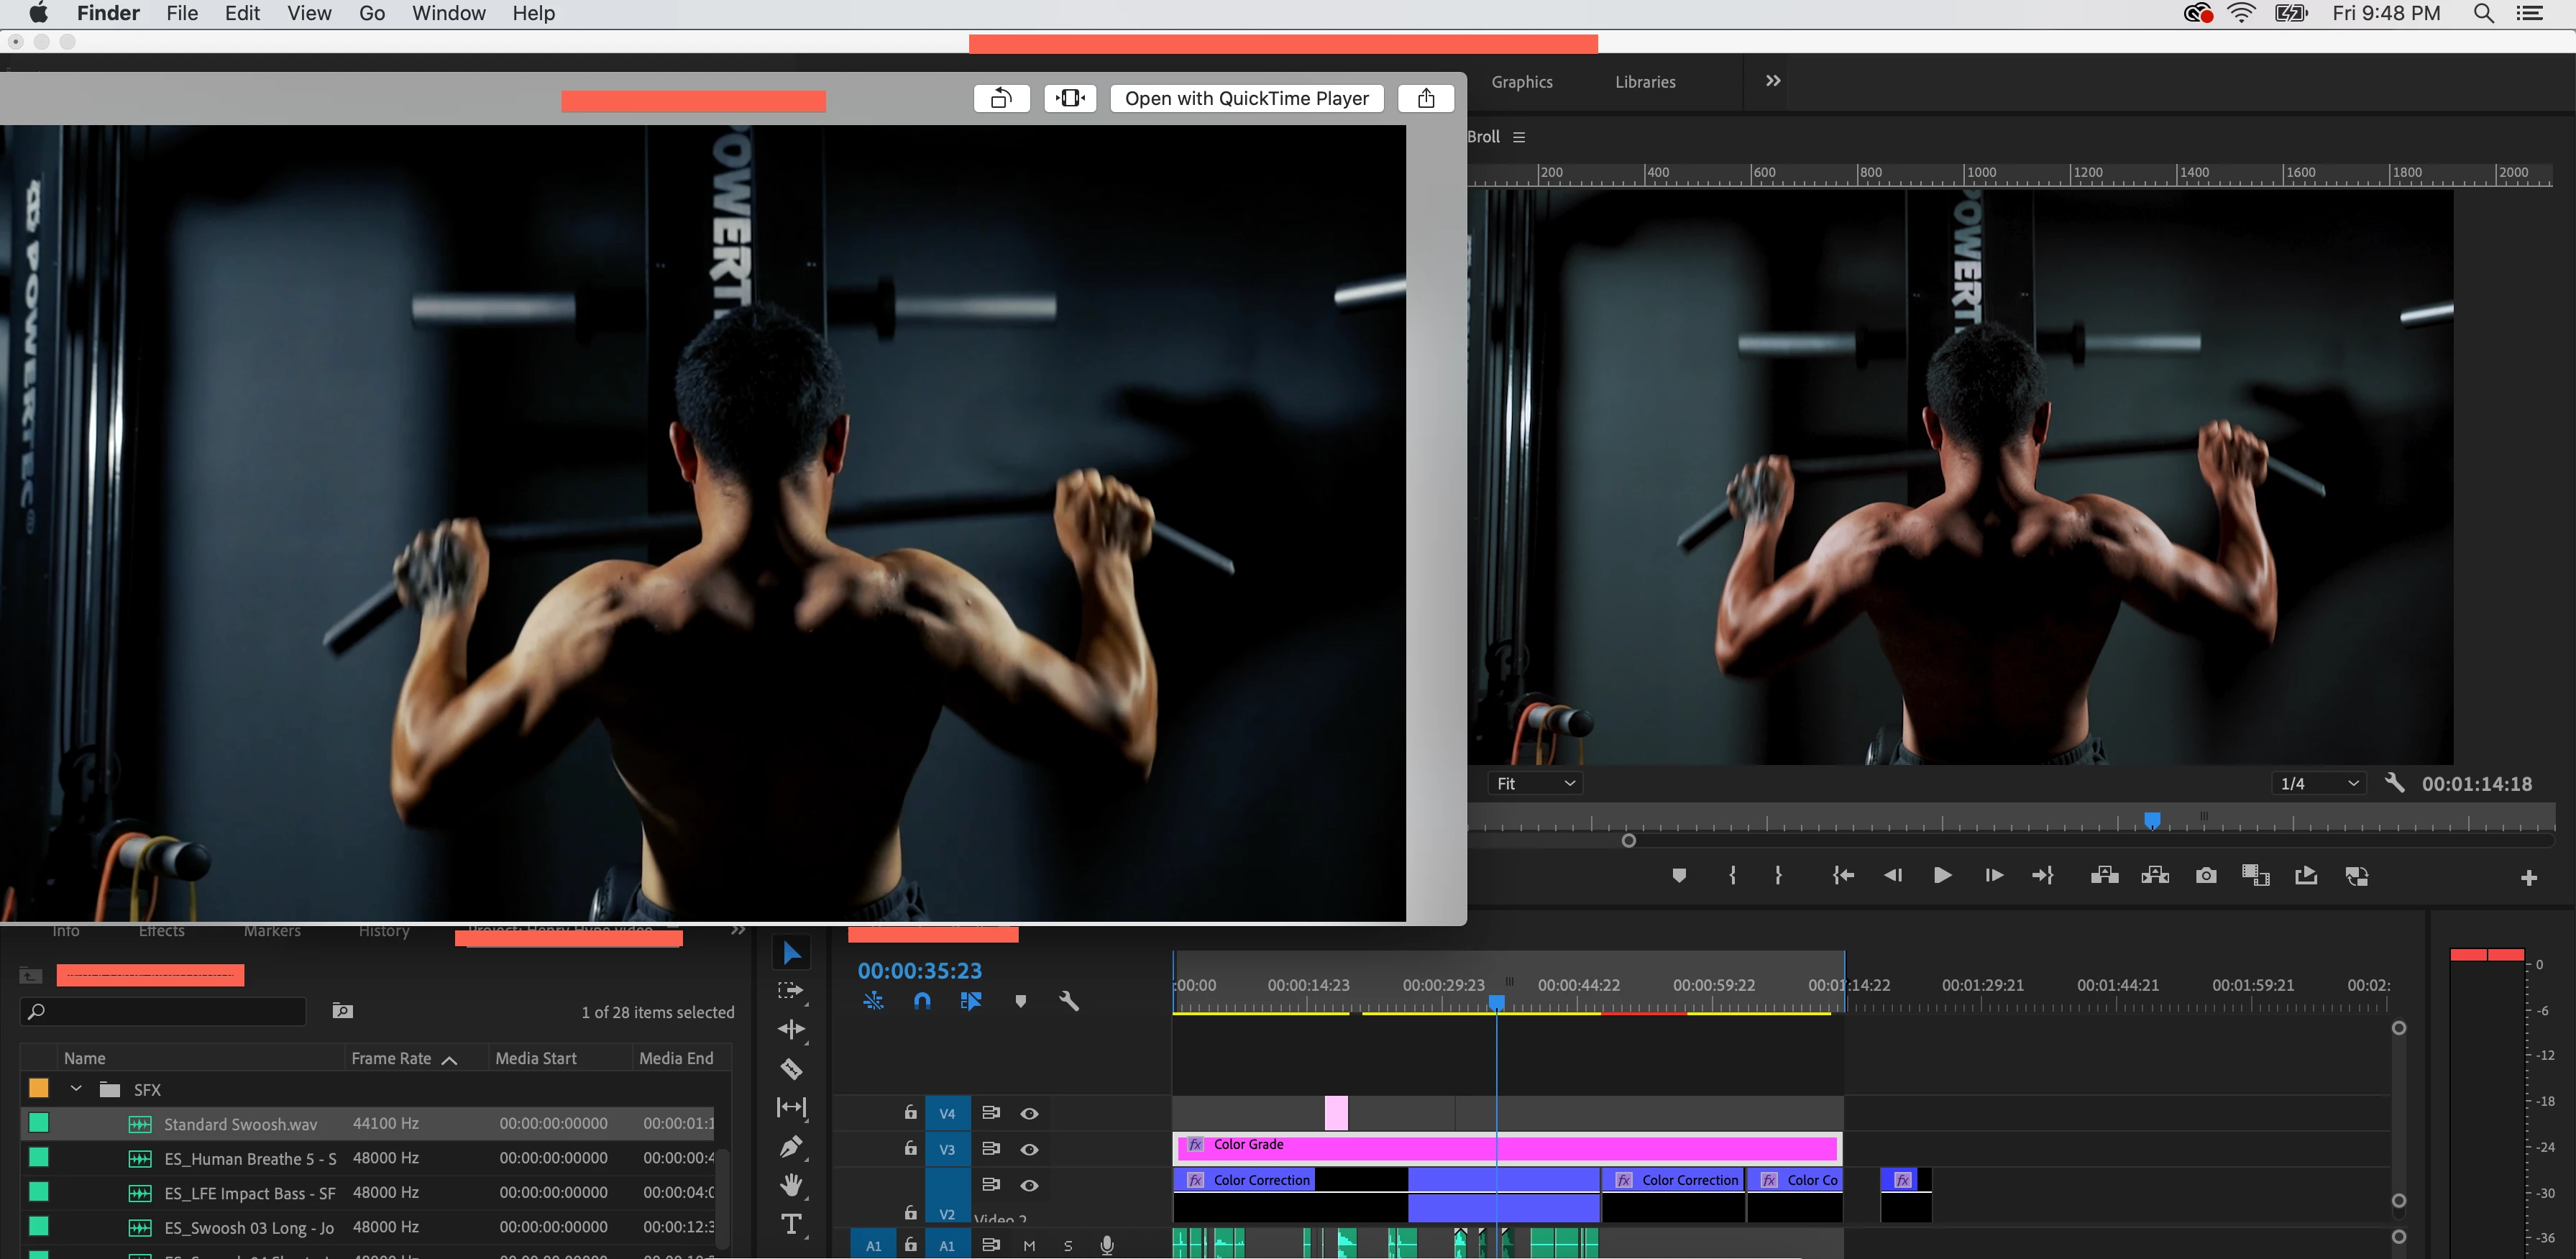2576x1259 pixels.
Task: Select the Razor tool
Action: pos(791,1069)
